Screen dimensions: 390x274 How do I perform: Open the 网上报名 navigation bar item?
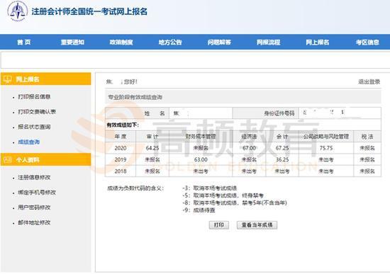pos(318,42)
